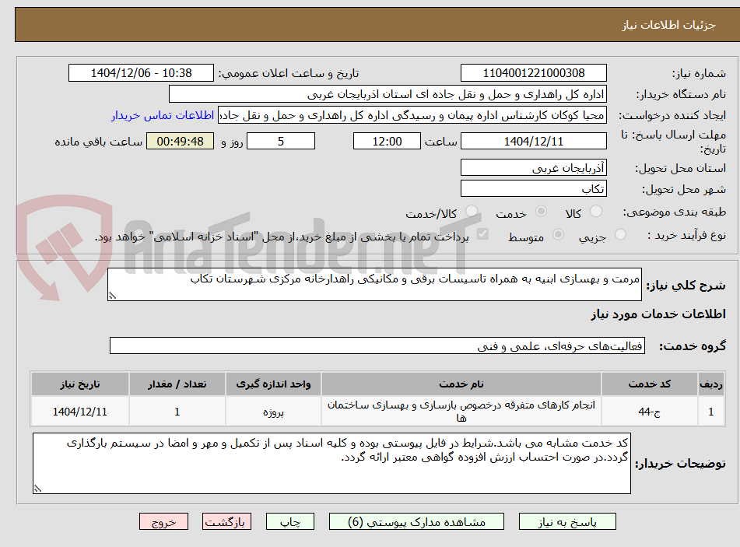Click the پاسخ به نیاز button
This screenshot has width=740, height=547.
click(x=567, y=521)
